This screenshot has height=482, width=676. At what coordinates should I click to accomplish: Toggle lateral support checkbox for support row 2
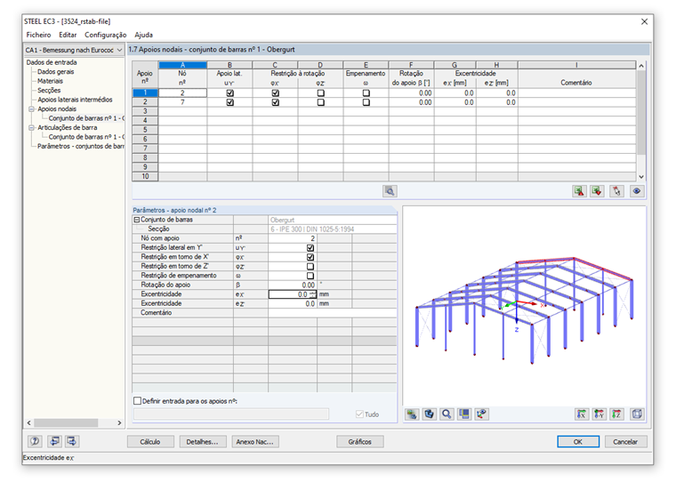(229, 102)
